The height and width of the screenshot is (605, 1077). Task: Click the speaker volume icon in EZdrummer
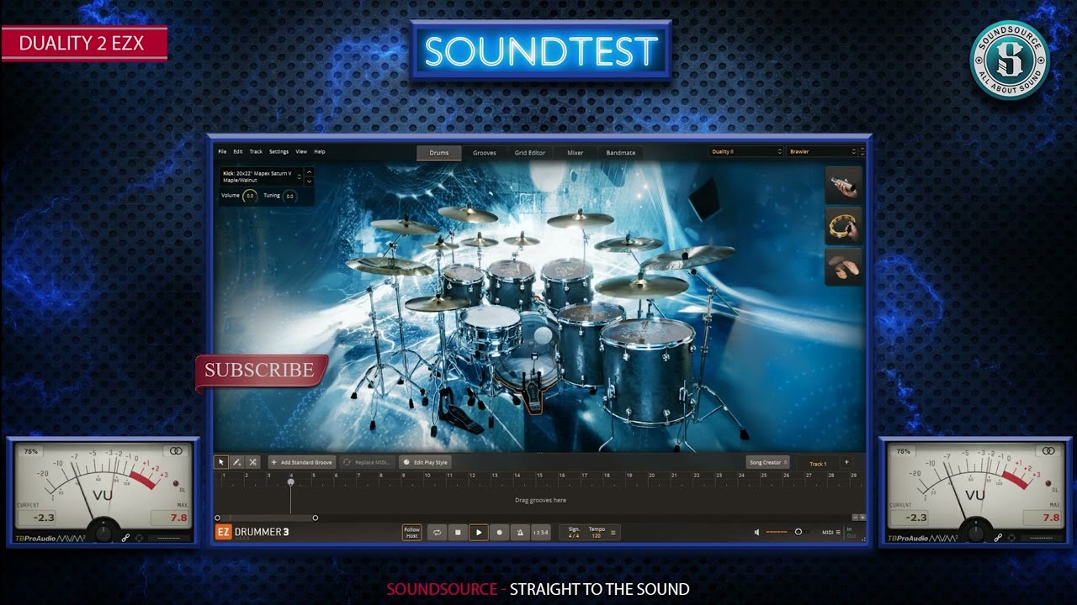click(756, 532)
